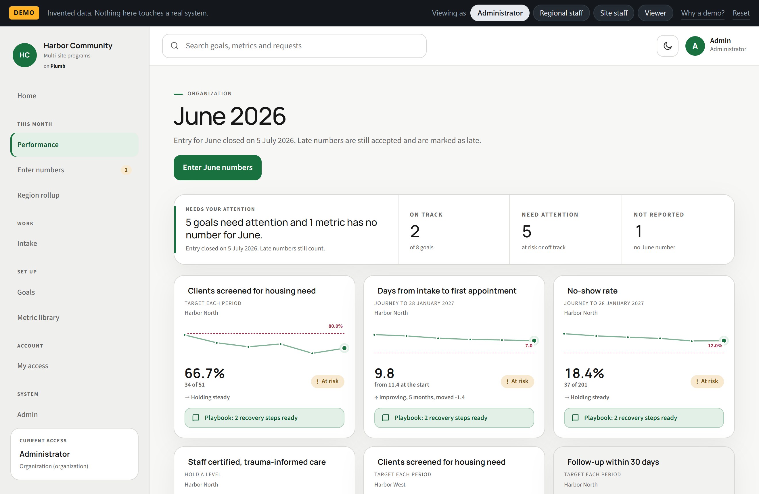Click the 12.0% target label on the chart

(715, 346)
